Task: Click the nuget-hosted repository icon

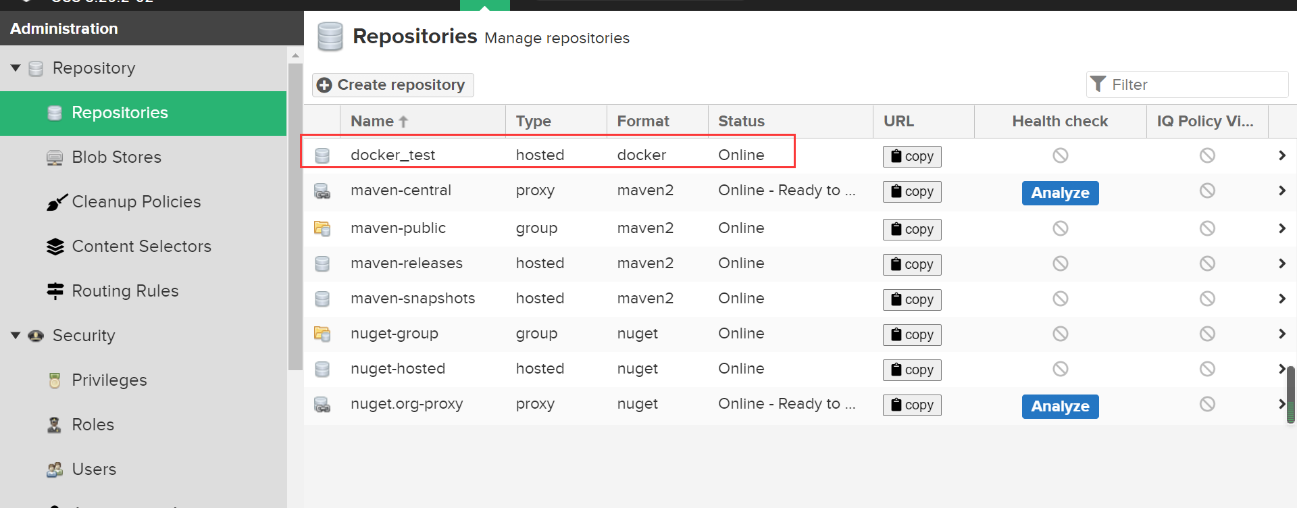Action: [322, 369]
